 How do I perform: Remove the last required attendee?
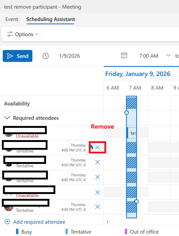point(98,207)
